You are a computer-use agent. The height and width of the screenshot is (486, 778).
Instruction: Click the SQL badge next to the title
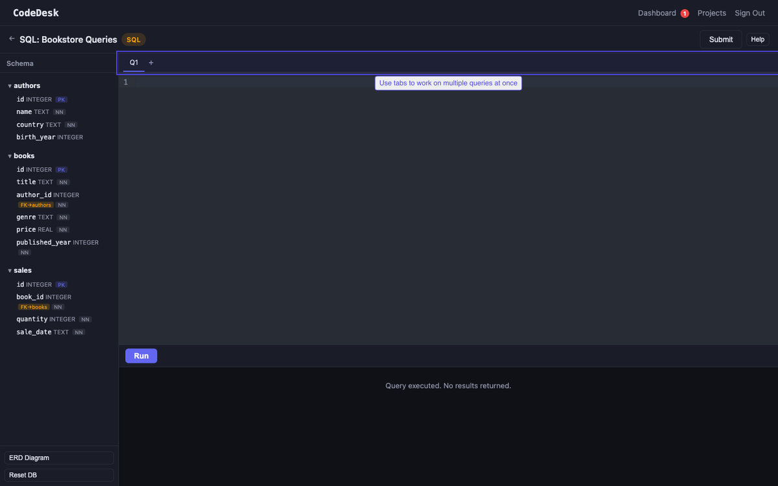tap(133, 39)
